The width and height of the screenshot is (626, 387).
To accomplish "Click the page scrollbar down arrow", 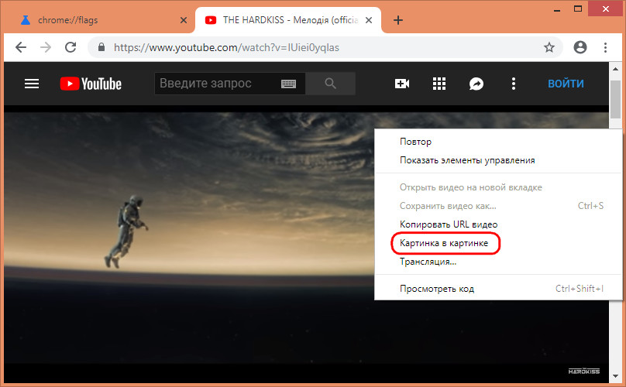I will 615,377.
